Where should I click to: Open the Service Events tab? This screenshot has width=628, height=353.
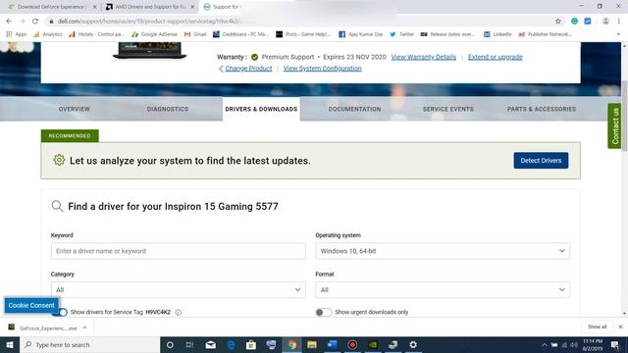[x=447, y=109]
